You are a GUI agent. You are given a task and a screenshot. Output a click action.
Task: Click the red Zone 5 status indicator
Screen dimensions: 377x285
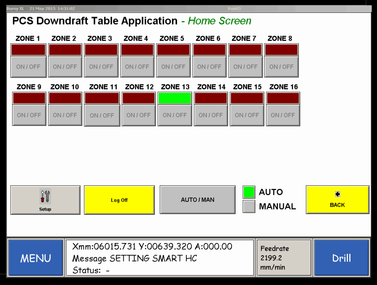[x=173, y=50]
